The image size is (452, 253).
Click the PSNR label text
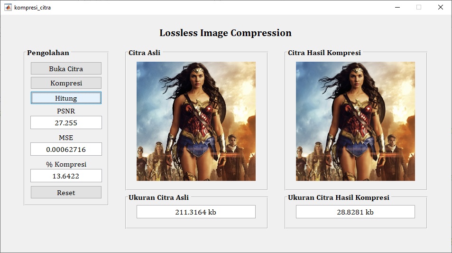66,111
